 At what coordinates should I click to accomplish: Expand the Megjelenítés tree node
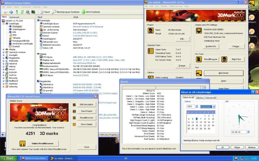[4, 58]
